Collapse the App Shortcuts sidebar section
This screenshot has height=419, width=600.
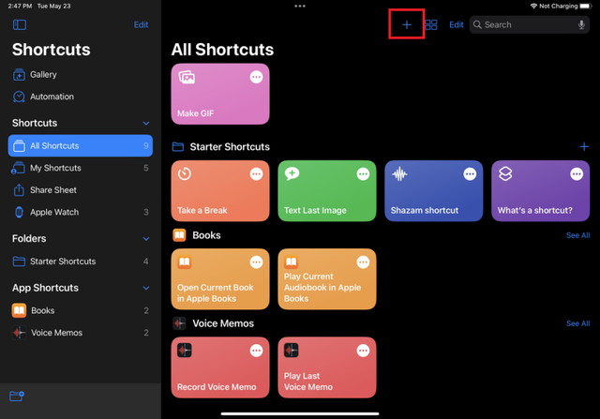coord(146,288)
